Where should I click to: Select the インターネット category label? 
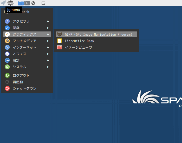[x=25, y=47]
